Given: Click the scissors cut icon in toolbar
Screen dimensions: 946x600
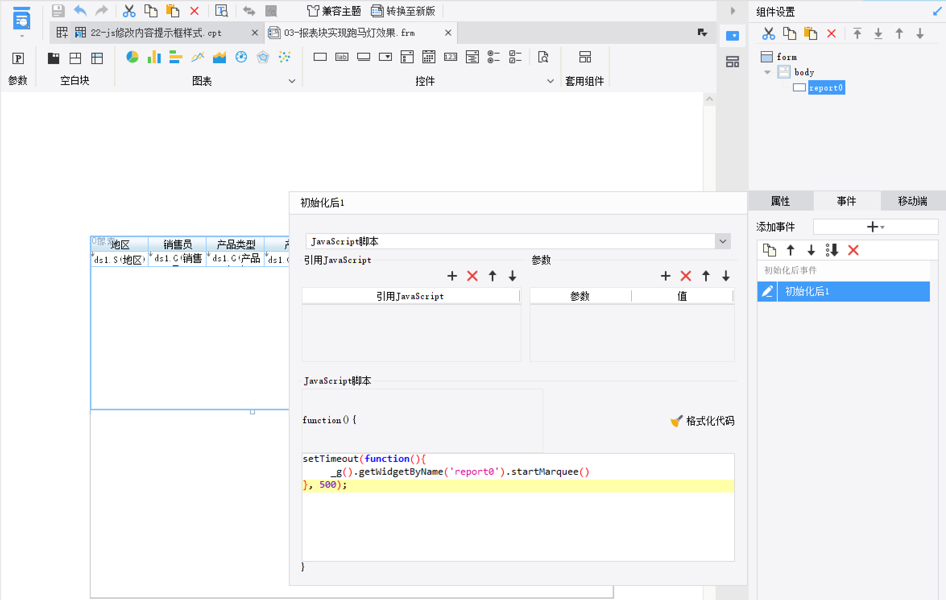Looking at the screenshot, I should pos(129,11).
